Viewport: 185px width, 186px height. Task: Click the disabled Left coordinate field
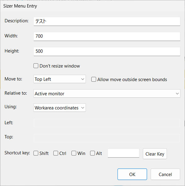107,123
